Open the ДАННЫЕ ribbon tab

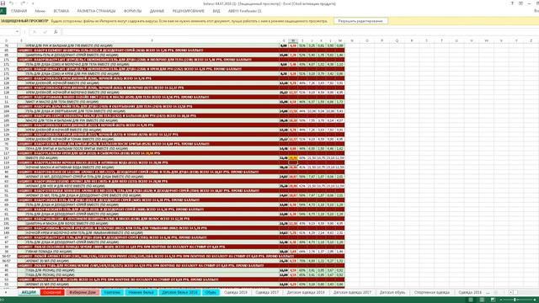[157, 11]
